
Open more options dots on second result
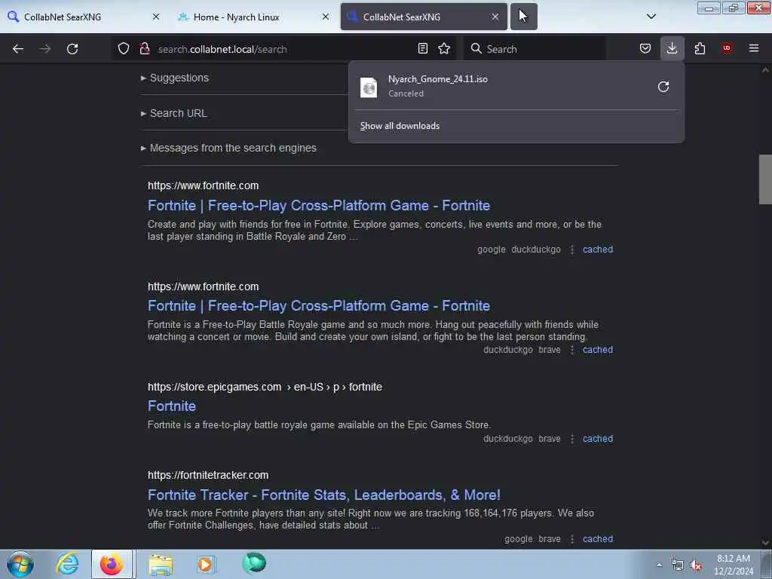click(x=572, y=350)
